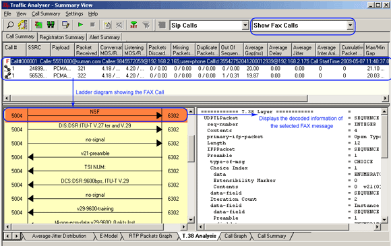Click the call list scroll-right arrow

[385, 98]
